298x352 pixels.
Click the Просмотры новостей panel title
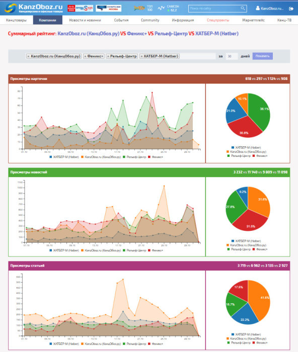tap(29, 172)
